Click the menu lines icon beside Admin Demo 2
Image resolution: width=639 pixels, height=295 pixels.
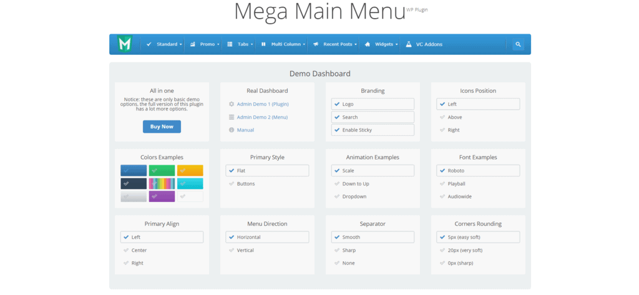click(x=232, y=117)
